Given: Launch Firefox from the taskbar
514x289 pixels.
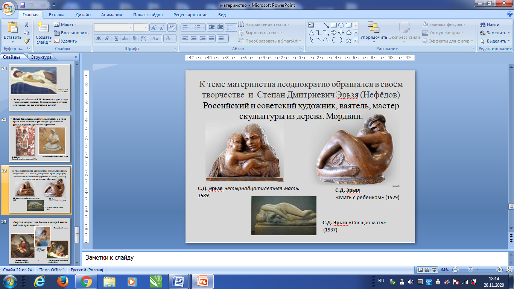Looking at the screenshot, I should [62, 281].
